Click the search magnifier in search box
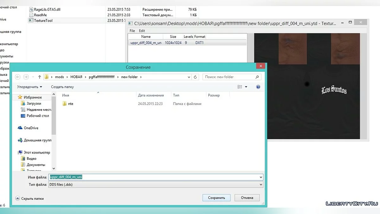Image resolution: width=380 pixels, height=214 pixels. click(257, 77)
